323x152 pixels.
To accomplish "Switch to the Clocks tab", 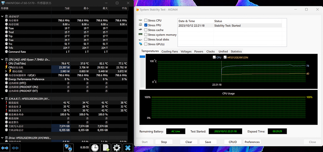I will pyautogui.click(x=210, y=51).
